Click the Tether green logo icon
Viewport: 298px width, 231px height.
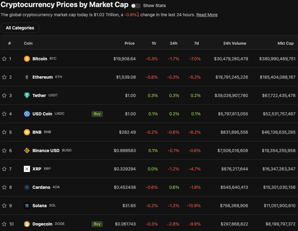tap(27, 95)
